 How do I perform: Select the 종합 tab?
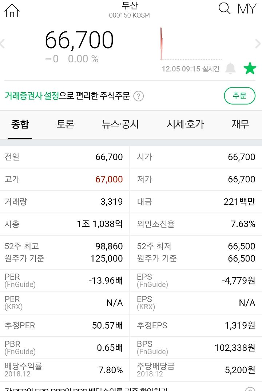[20, 124]
